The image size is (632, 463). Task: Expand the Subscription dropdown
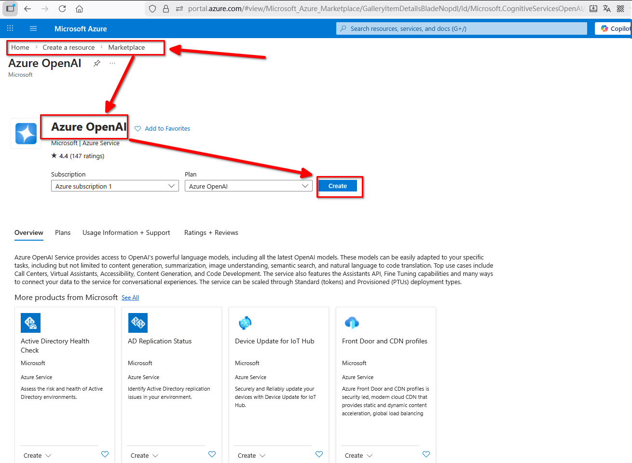tap(115, 186)
